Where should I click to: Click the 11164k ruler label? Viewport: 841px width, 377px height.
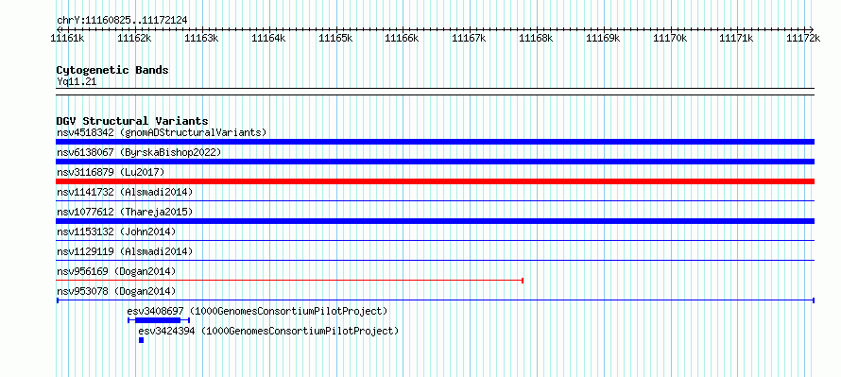(x=268, y=38)
